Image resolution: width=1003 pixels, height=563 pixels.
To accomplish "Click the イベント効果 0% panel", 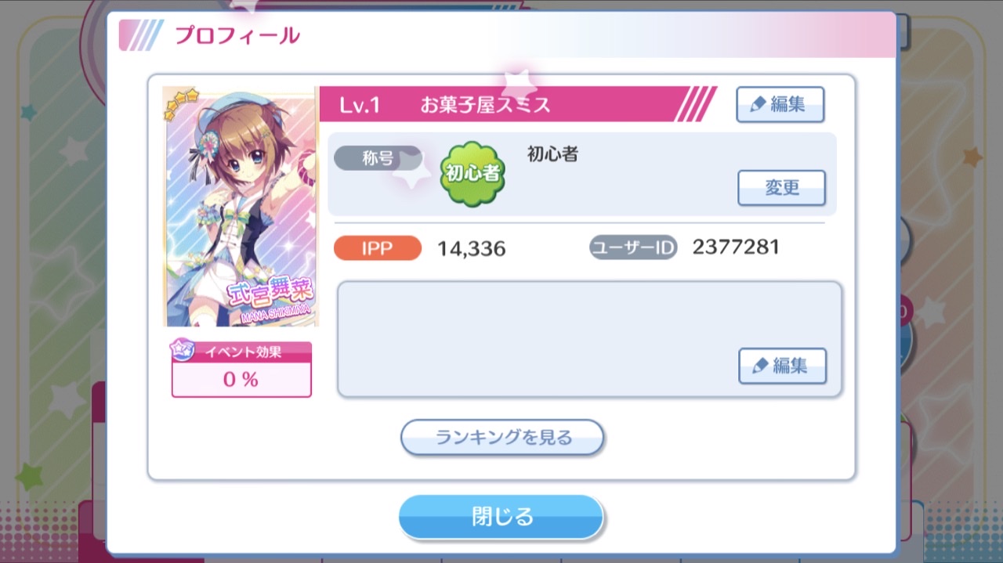I will pos(241,370).
